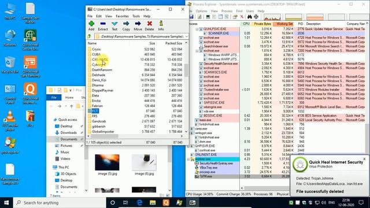This screenshot has height=208, width=370.
Task: Select the Recycle Bin desktop icon
Action: pos(10,65)
